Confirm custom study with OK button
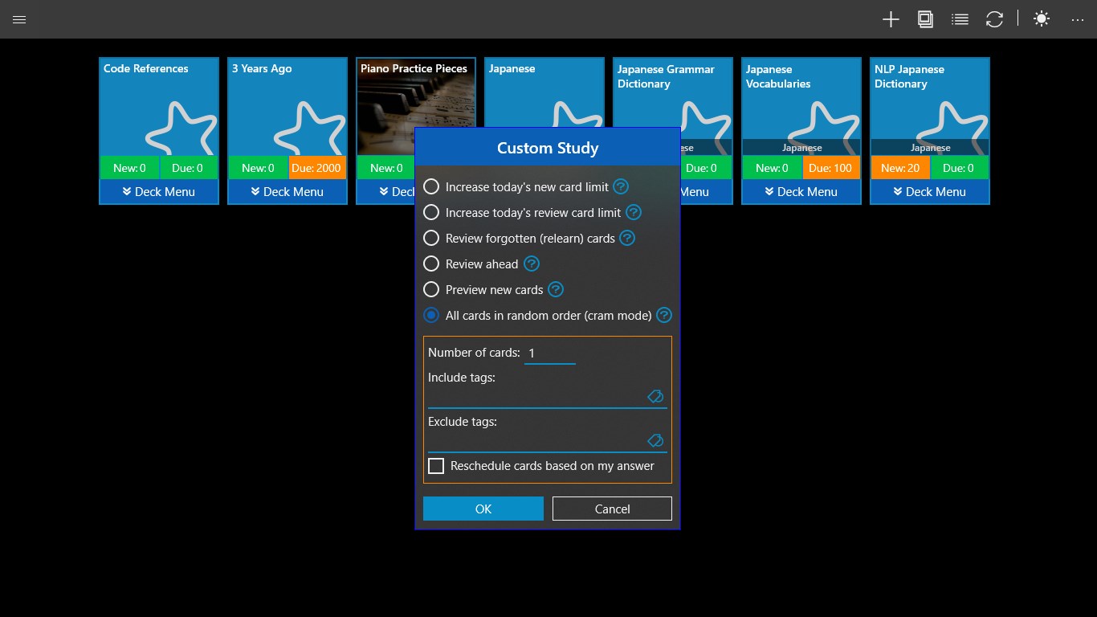 point(483,509)
